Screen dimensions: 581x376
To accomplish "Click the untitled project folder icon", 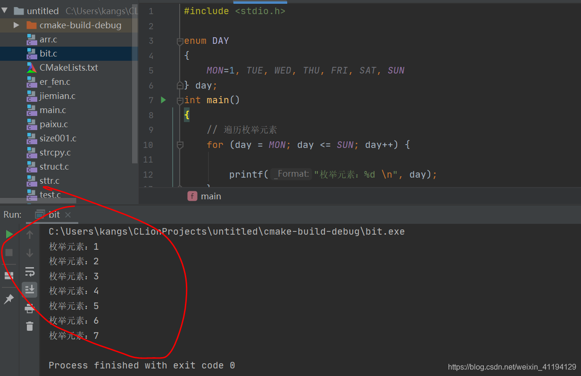I will coord(19,10).
